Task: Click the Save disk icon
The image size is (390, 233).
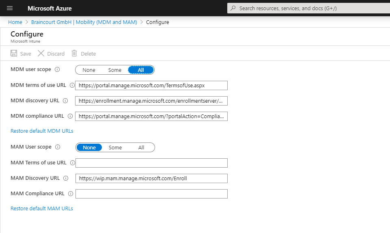Action: click(14, 53)
